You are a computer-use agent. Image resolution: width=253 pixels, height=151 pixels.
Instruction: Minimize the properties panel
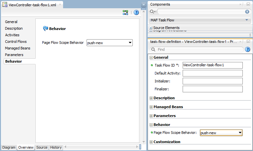248,42
